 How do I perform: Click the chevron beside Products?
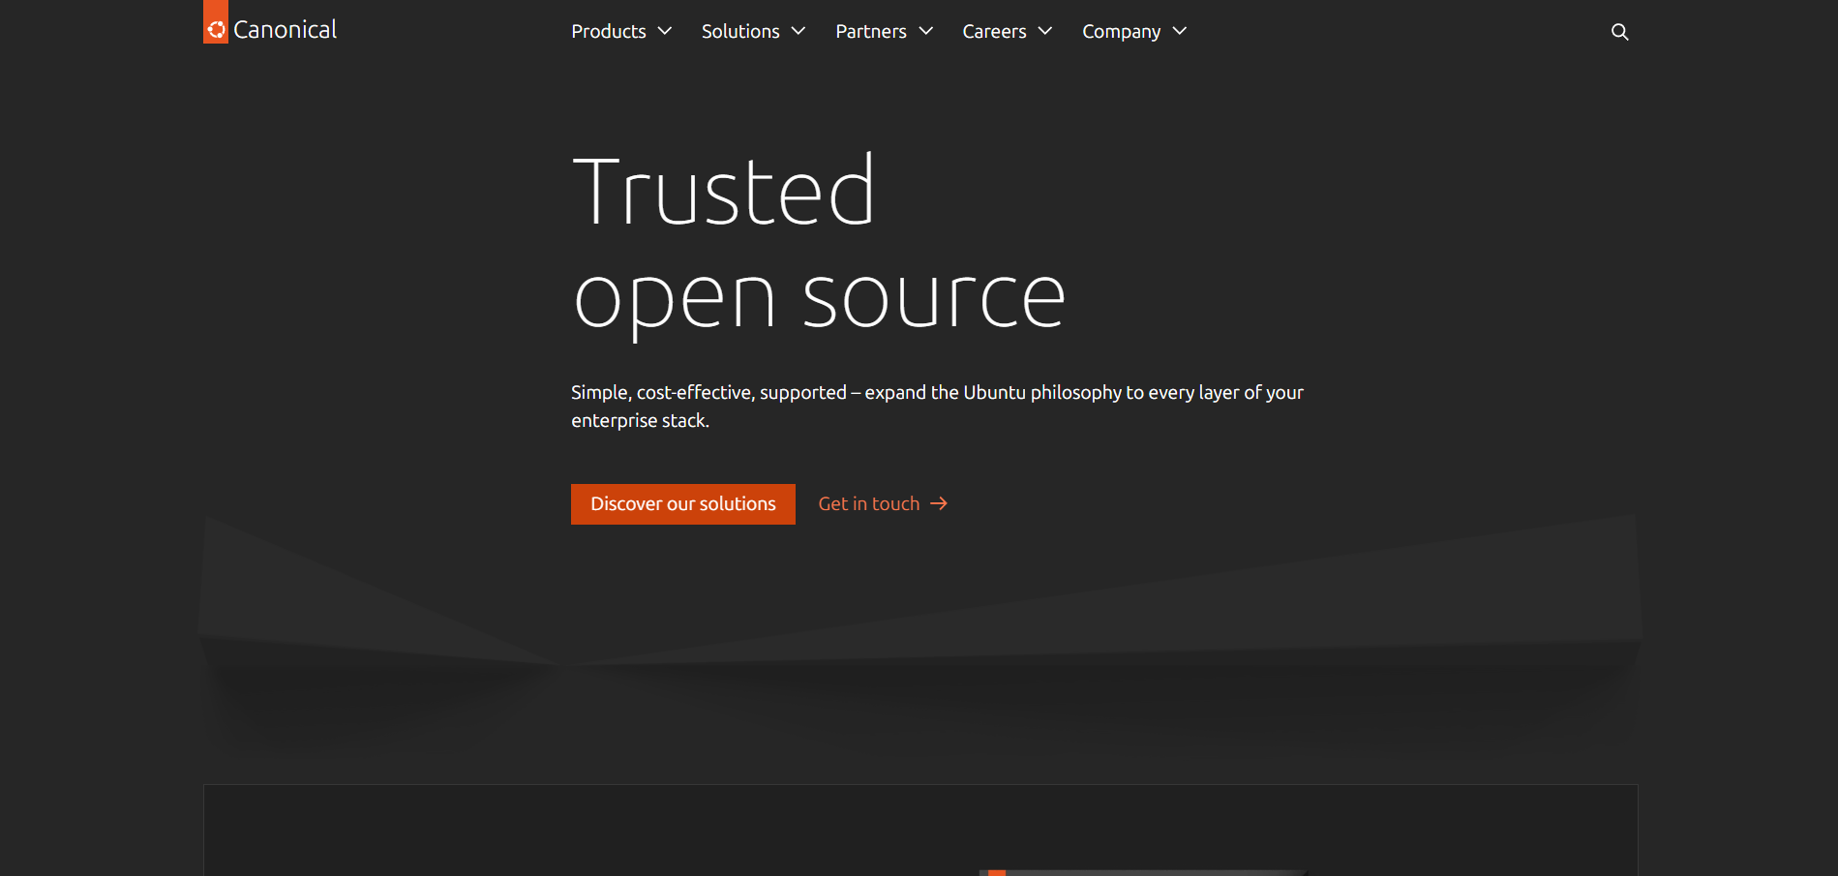[x=665, y=31]
